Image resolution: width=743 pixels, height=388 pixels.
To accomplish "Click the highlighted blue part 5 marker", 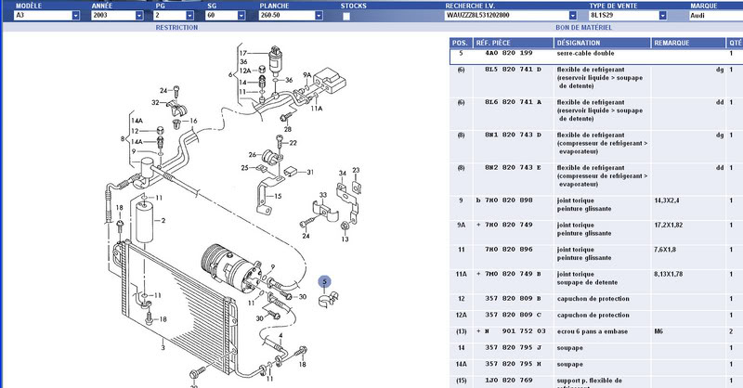I will point(325,281).
